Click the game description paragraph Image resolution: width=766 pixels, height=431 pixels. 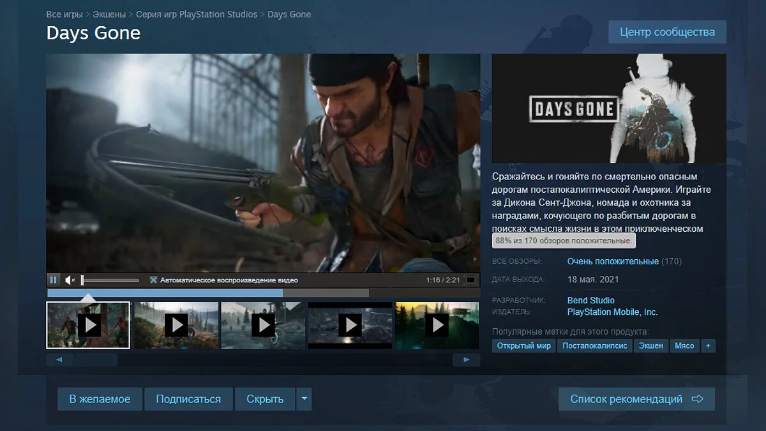[x=602, y=202]
